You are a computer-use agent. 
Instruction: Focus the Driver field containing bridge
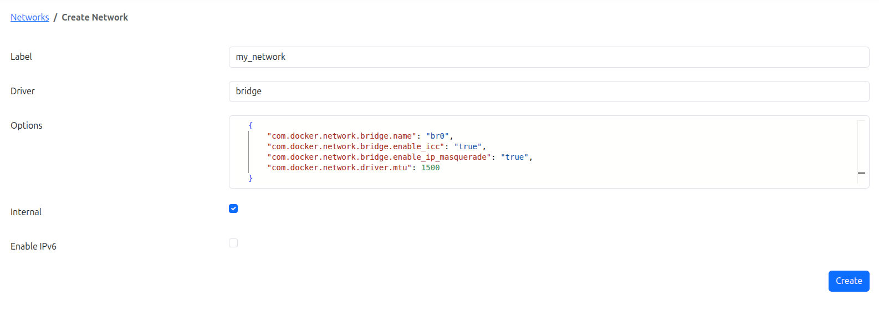click(x=548, y=92)
